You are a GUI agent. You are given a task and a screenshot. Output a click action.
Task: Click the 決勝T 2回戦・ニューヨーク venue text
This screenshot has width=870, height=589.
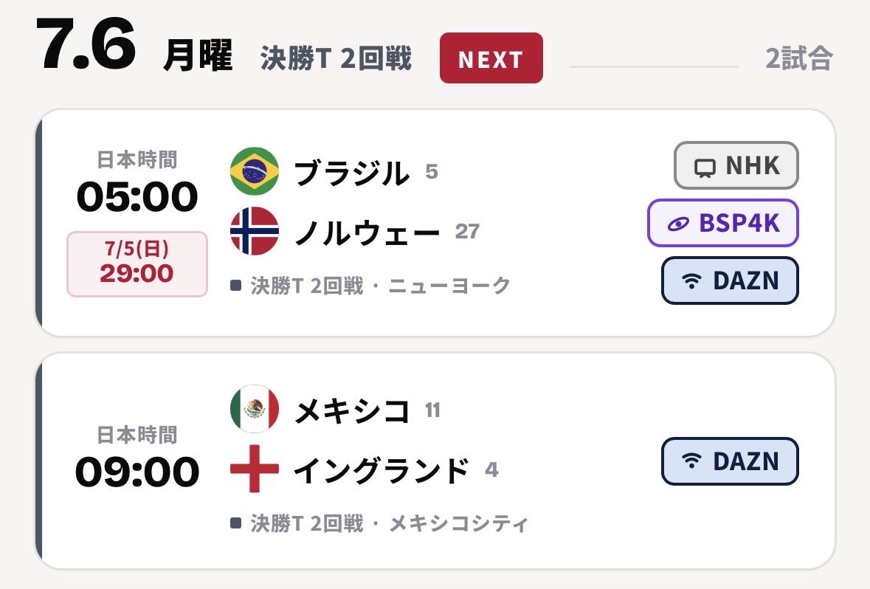(x=380, y=286)
